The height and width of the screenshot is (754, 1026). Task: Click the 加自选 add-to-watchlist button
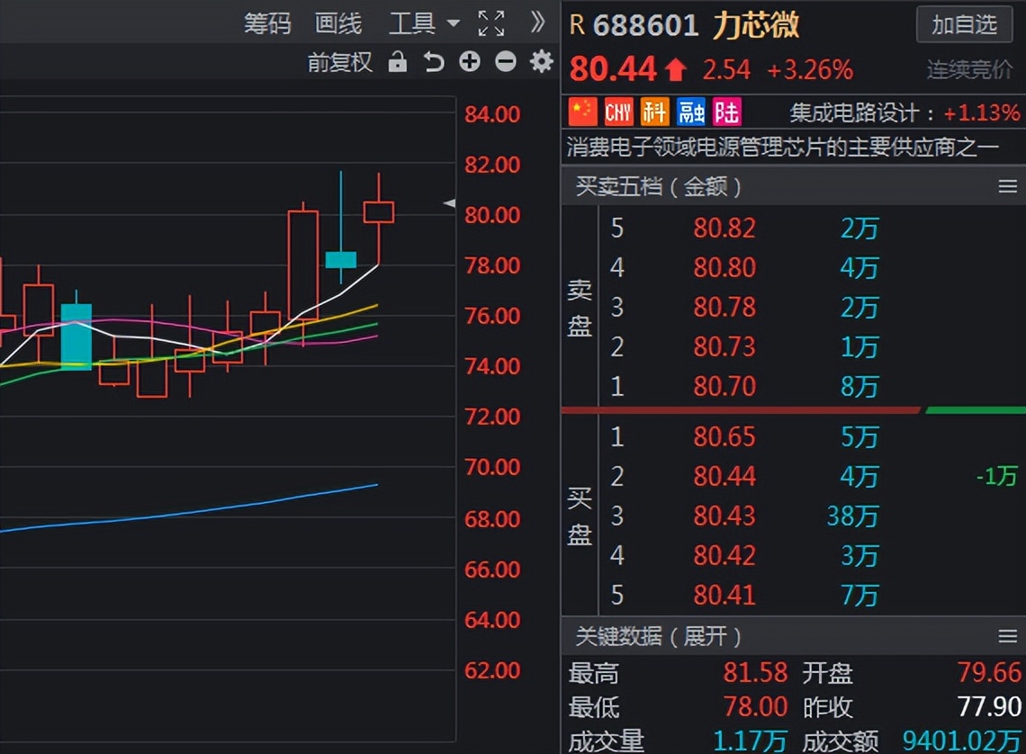click(x=963, y=25)
